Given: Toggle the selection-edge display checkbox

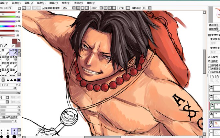Looking at the screenshot, I should click(43, 8).
